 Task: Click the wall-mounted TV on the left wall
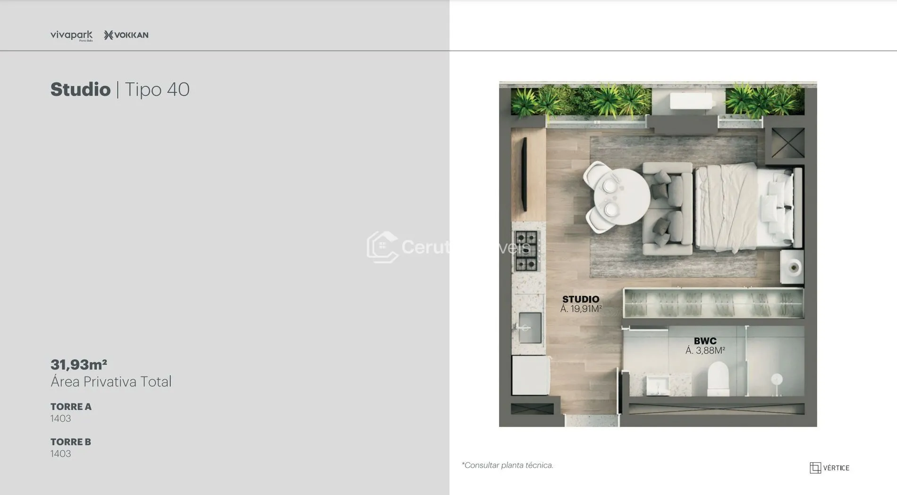[x=524, y=176]
